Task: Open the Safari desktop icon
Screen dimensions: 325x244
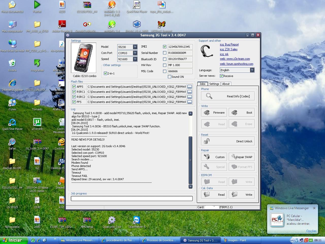Action: click(12, 144)
